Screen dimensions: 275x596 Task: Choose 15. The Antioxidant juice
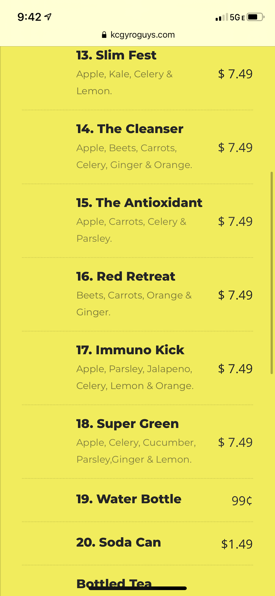coord(139,203)
